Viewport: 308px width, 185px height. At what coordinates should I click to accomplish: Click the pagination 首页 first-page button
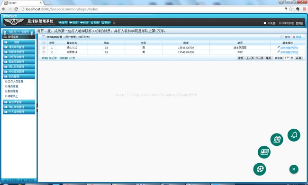[241, 58]
